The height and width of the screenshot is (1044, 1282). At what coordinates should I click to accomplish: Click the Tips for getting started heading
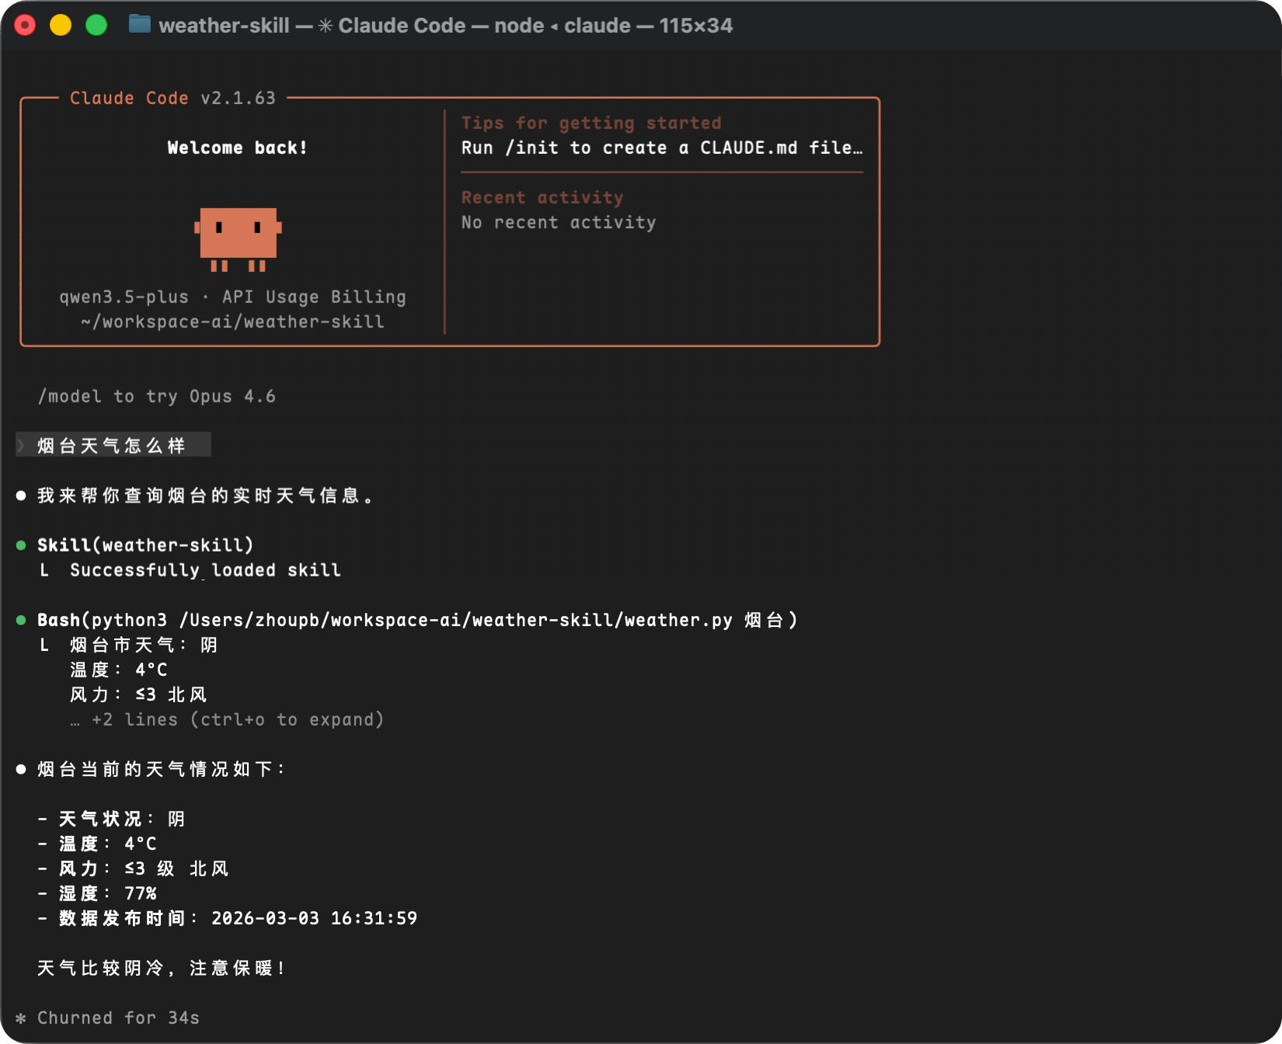(590, 123)
